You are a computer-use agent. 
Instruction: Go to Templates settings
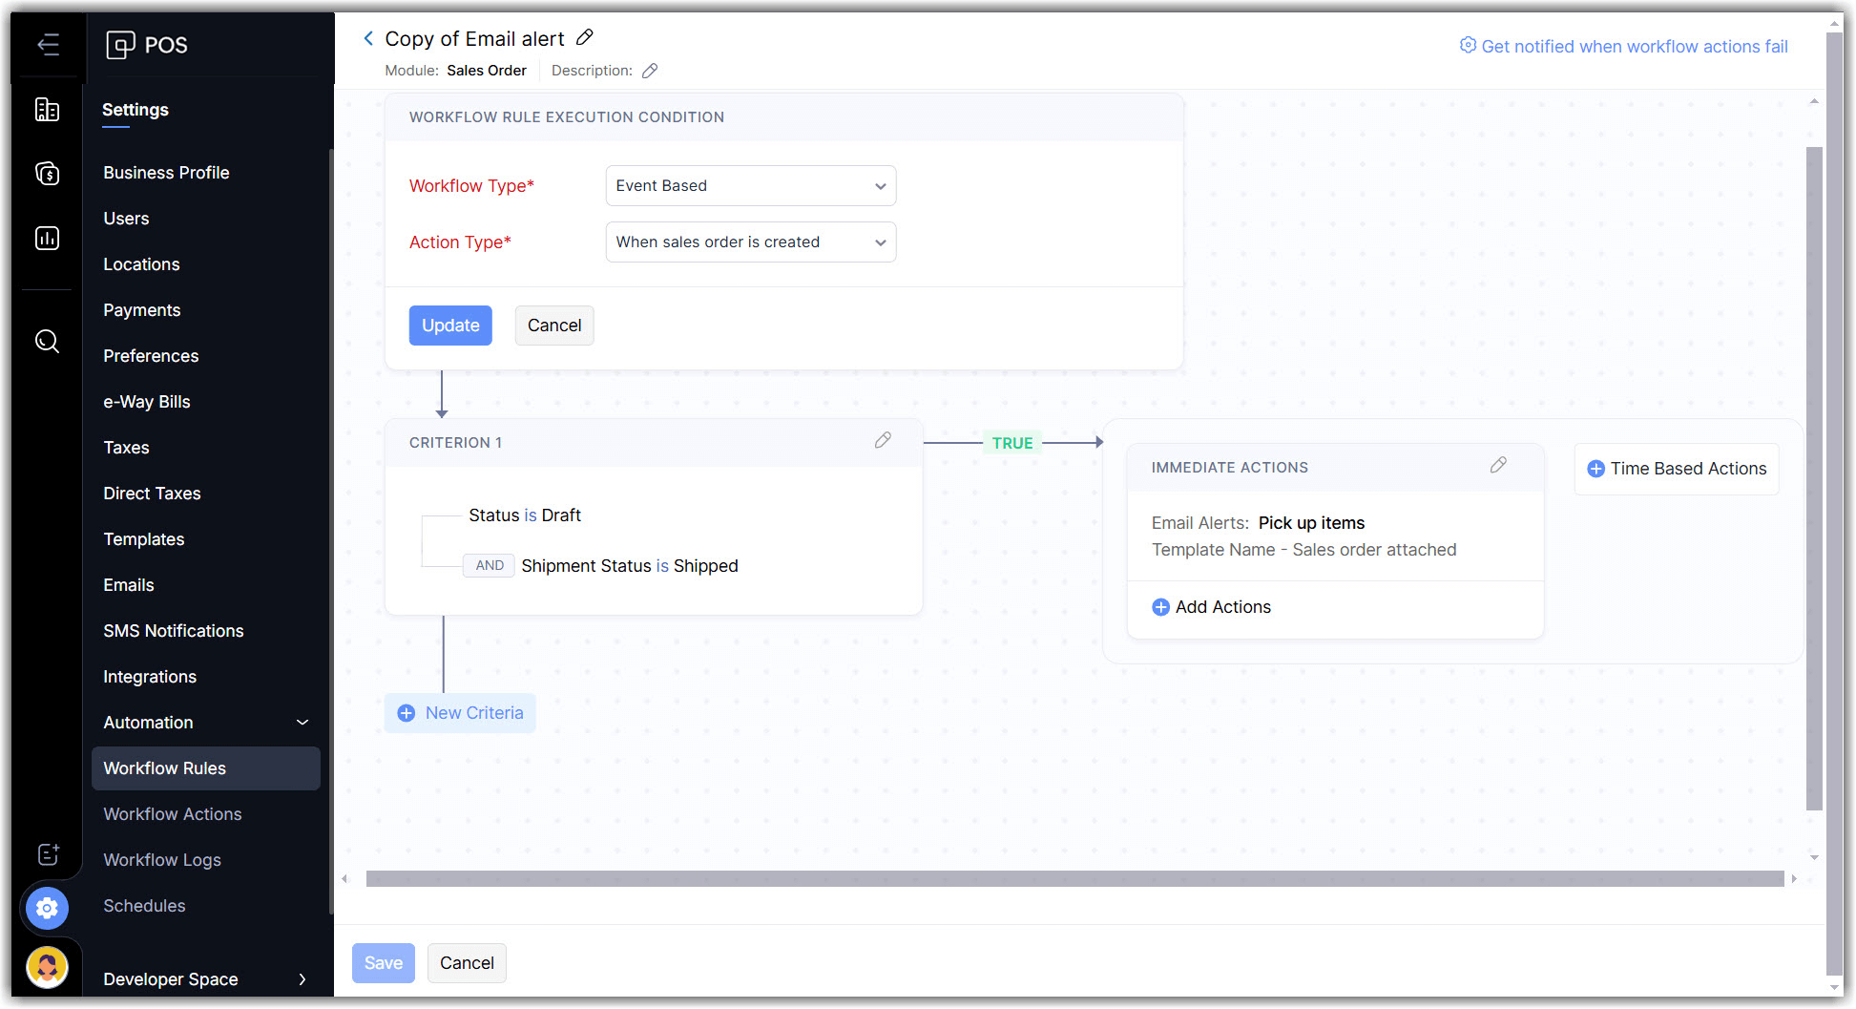[144, 539]
